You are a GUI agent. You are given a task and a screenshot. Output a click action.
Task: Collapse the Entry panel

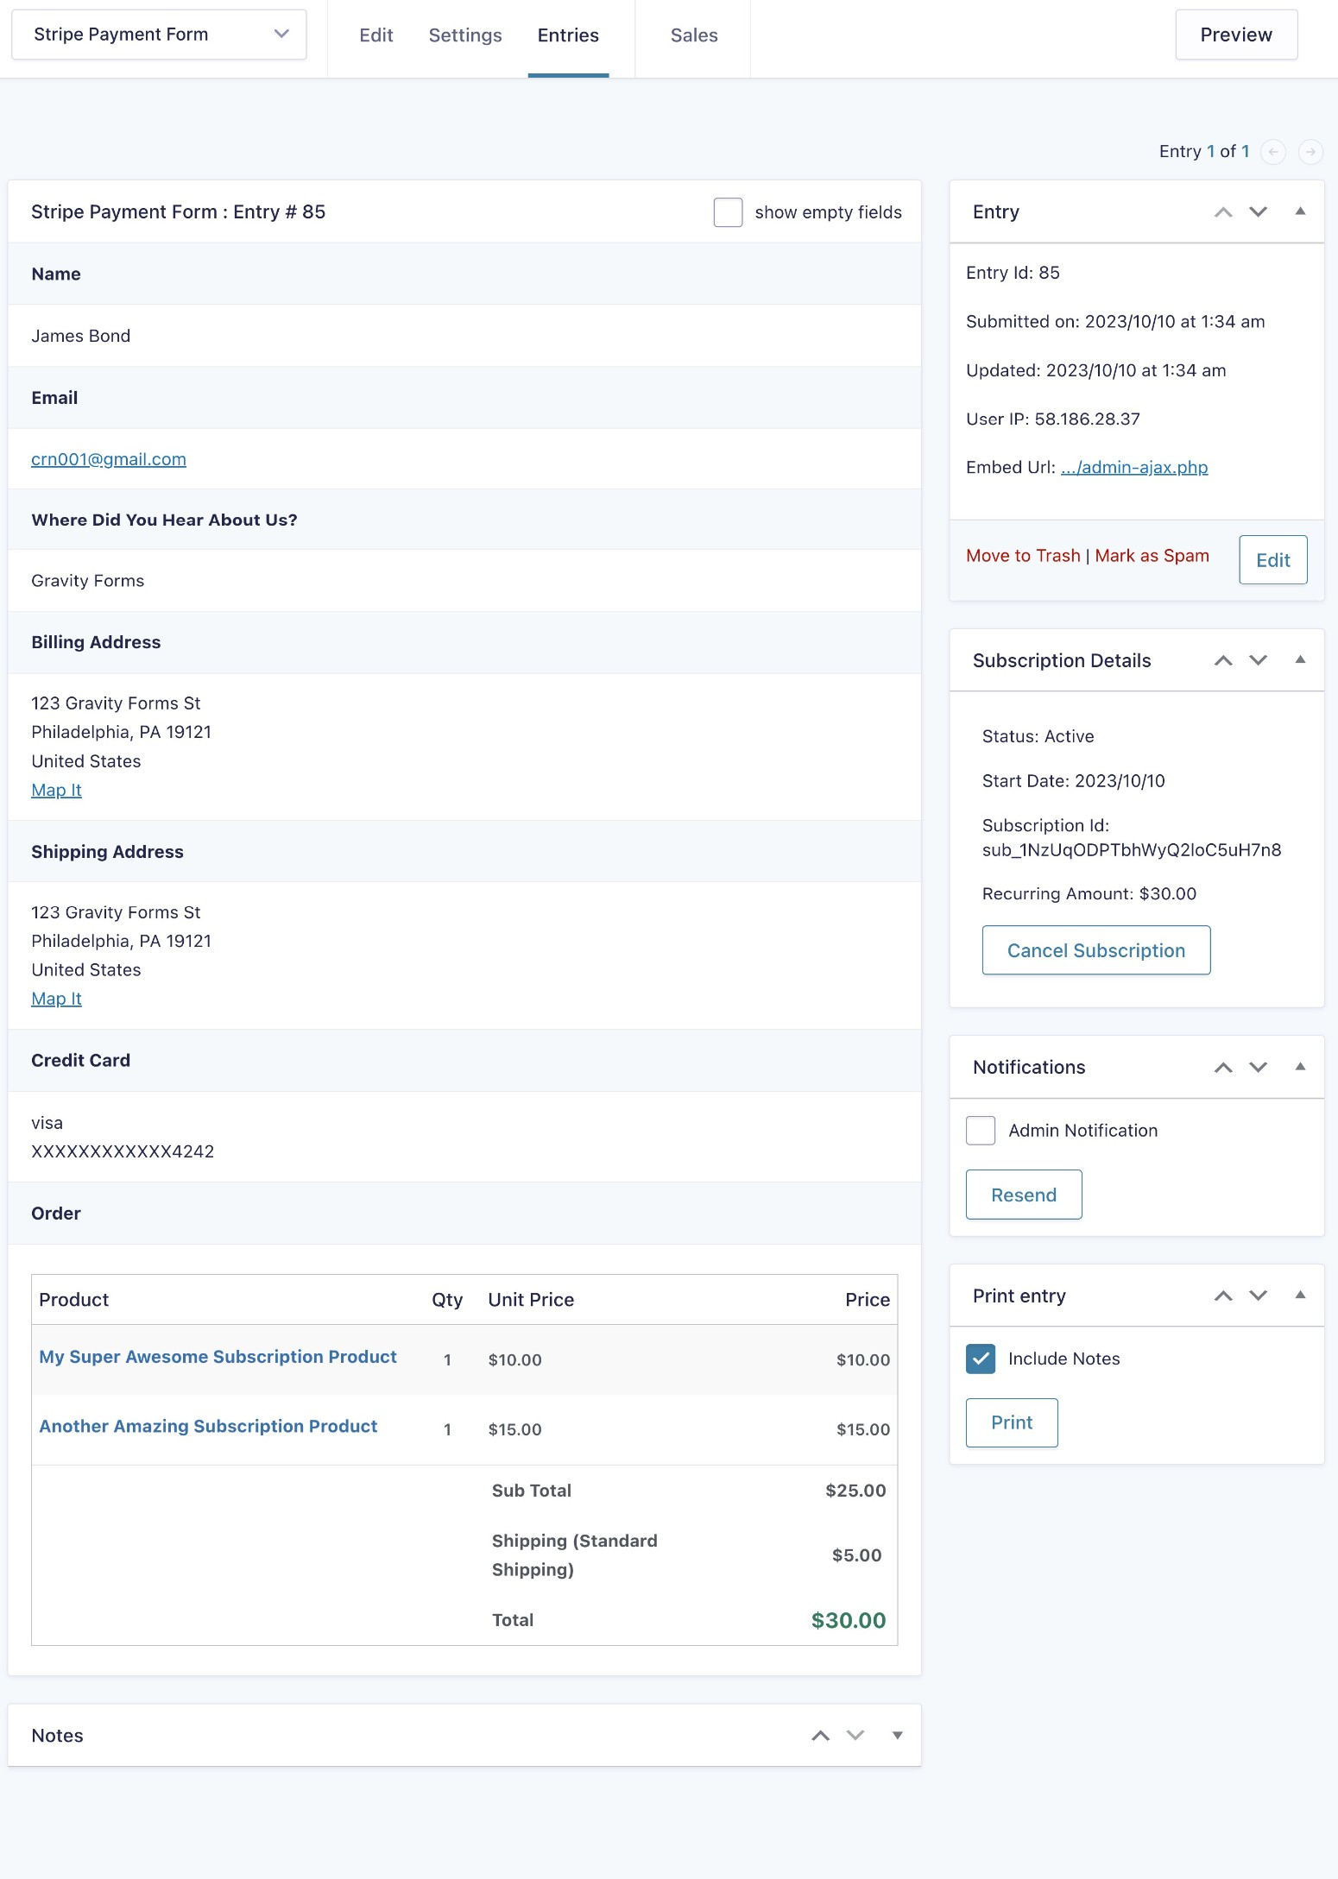click(1300, 211)
